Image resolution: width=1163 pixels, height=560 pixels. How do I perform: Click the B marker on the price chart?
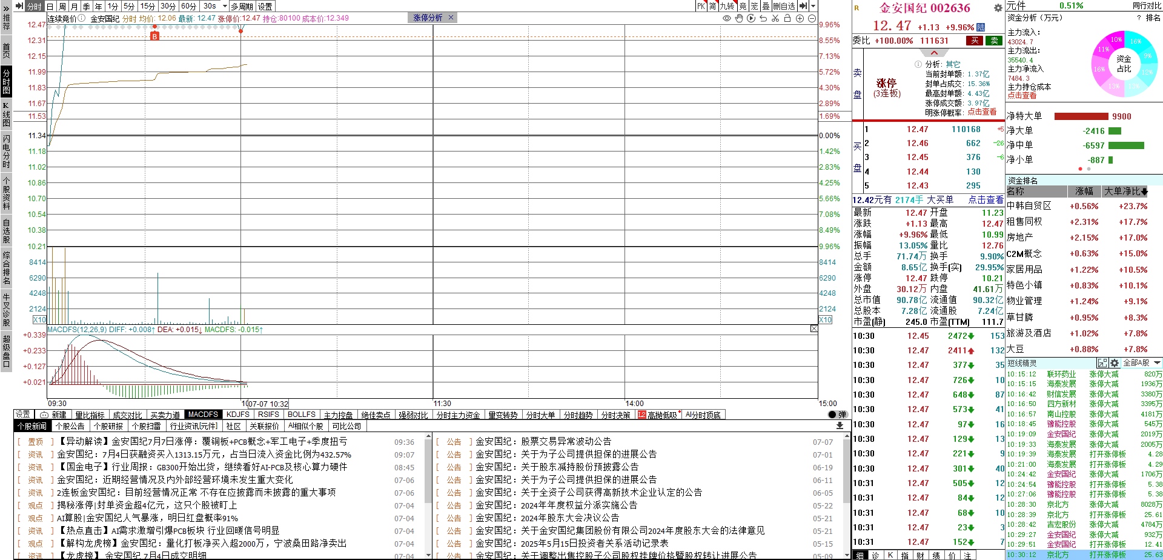click(154, 36)
